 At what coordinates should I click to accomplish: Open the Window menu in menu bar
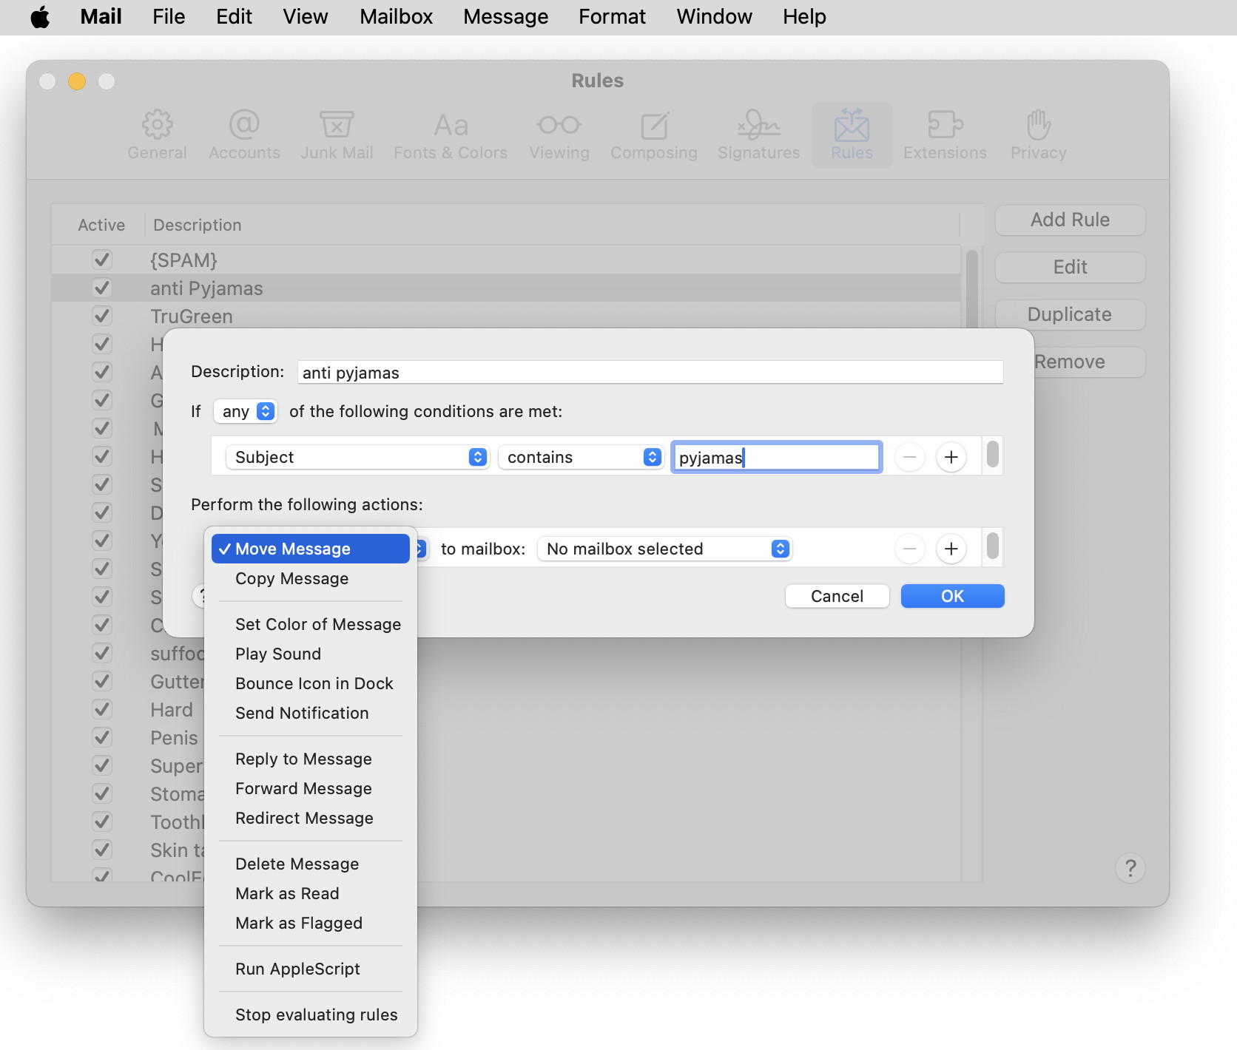714,17
